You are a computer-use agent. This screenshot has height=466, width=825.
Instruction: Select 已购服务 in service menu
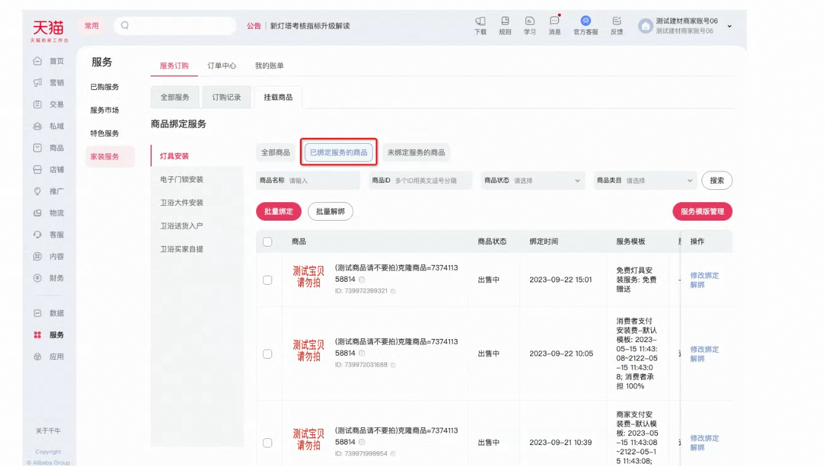point(105,87)
